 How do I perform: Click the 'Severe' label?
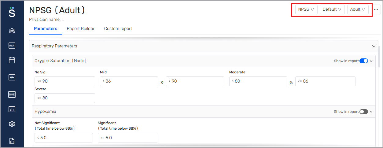pos(40,89)
